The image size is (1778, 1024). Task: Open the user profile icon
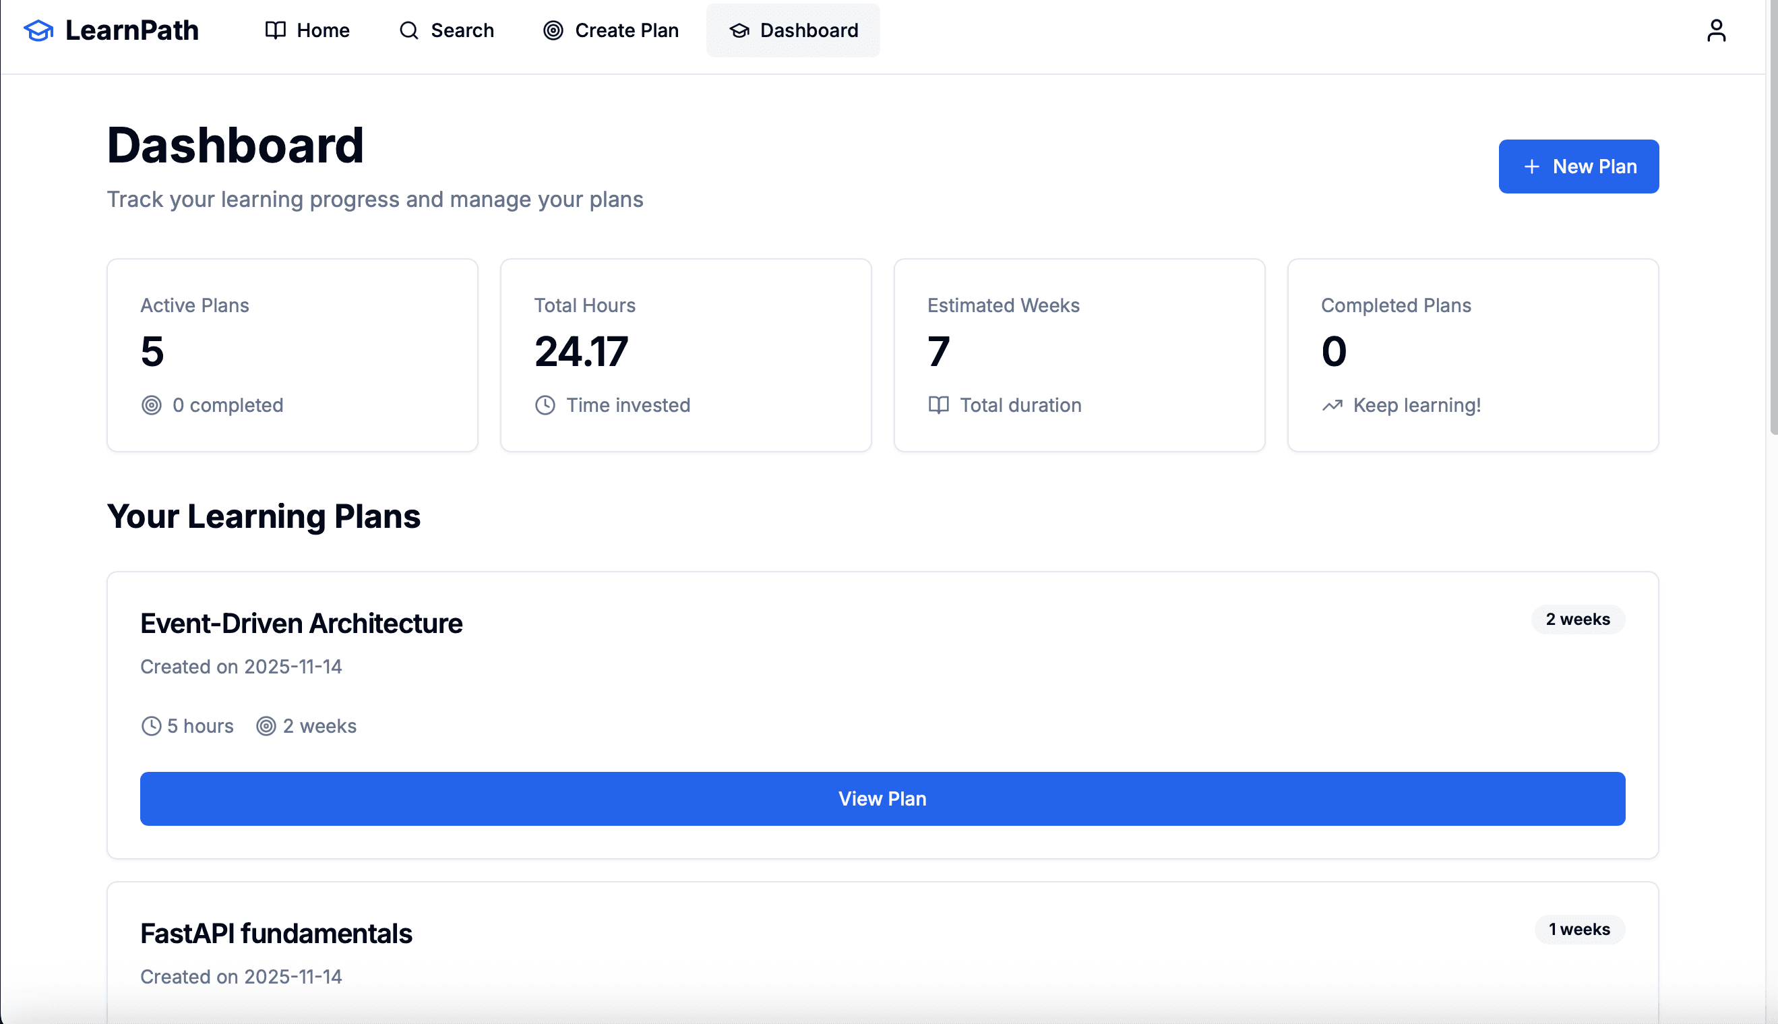(1715, 30)
